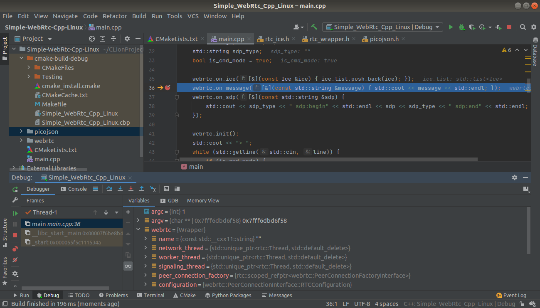The width and height of the screenshot is (540, 308).
Task: Open the run configuration dropdown
Action: pos(383,27)
